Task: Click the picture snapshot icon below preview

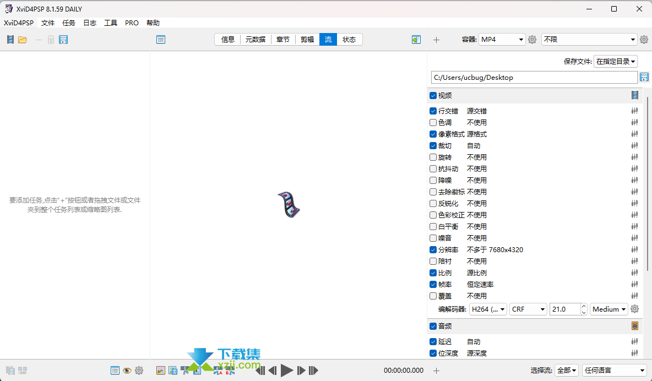Action: [x=160, y=370]
